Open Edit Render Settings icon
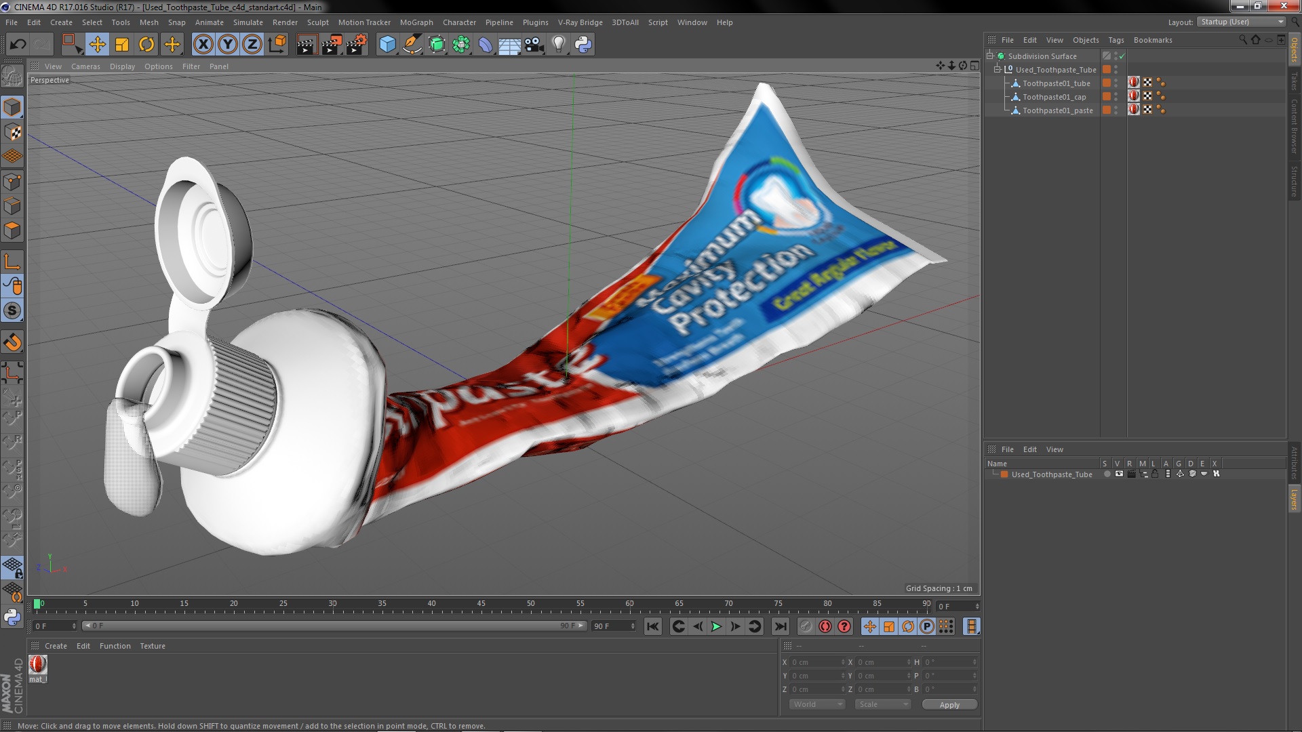This screenshot has height=732, width=1302. point(357,45)
